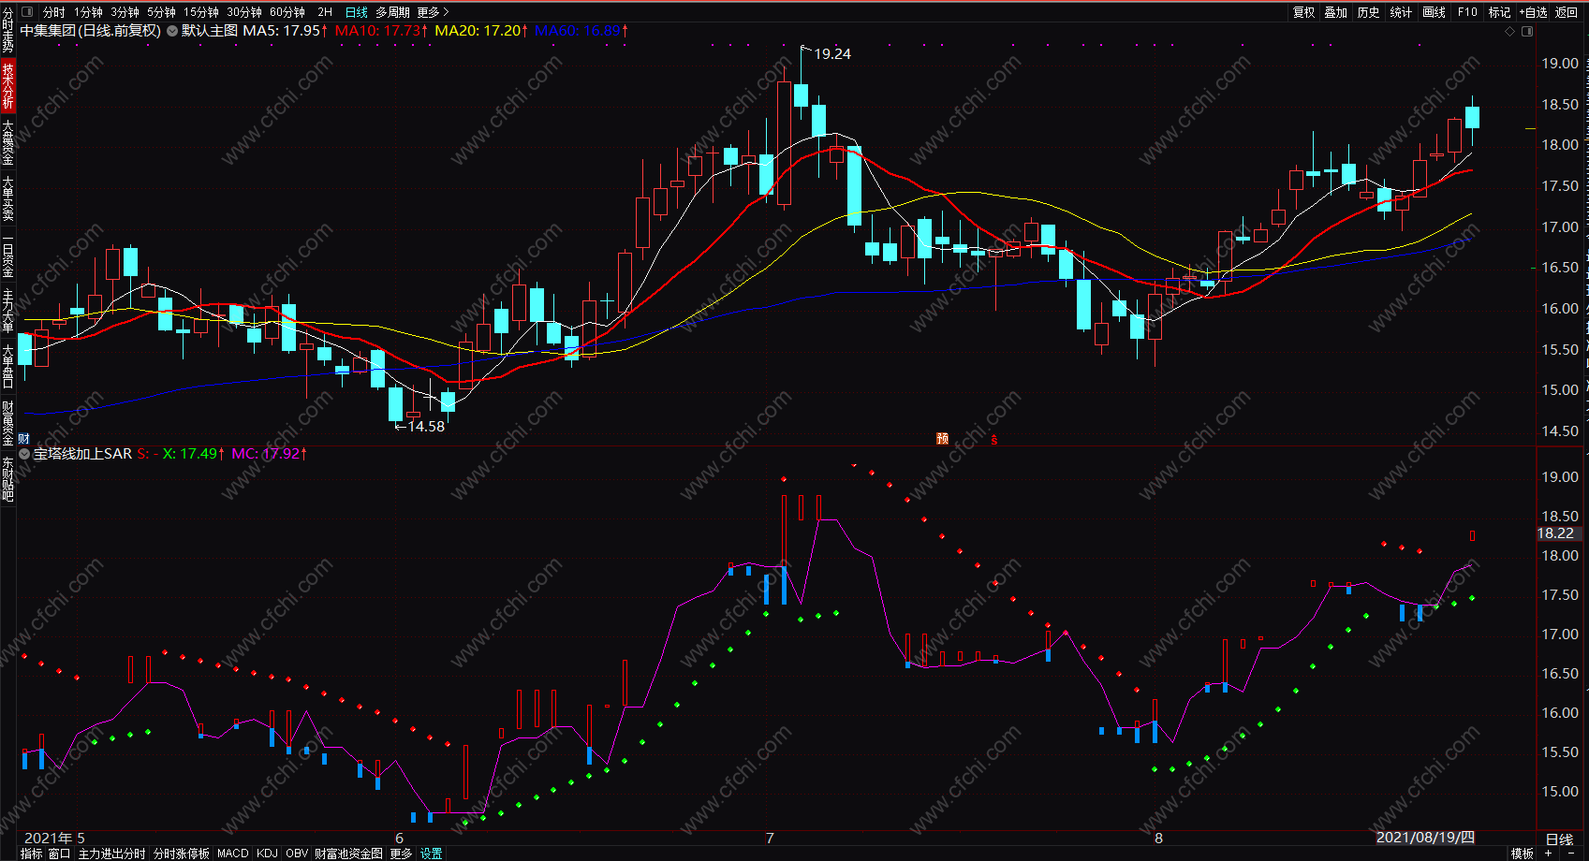Select OBV indicator tab
This screenshot has height=861, width=1589.
(x=297, y=854)
